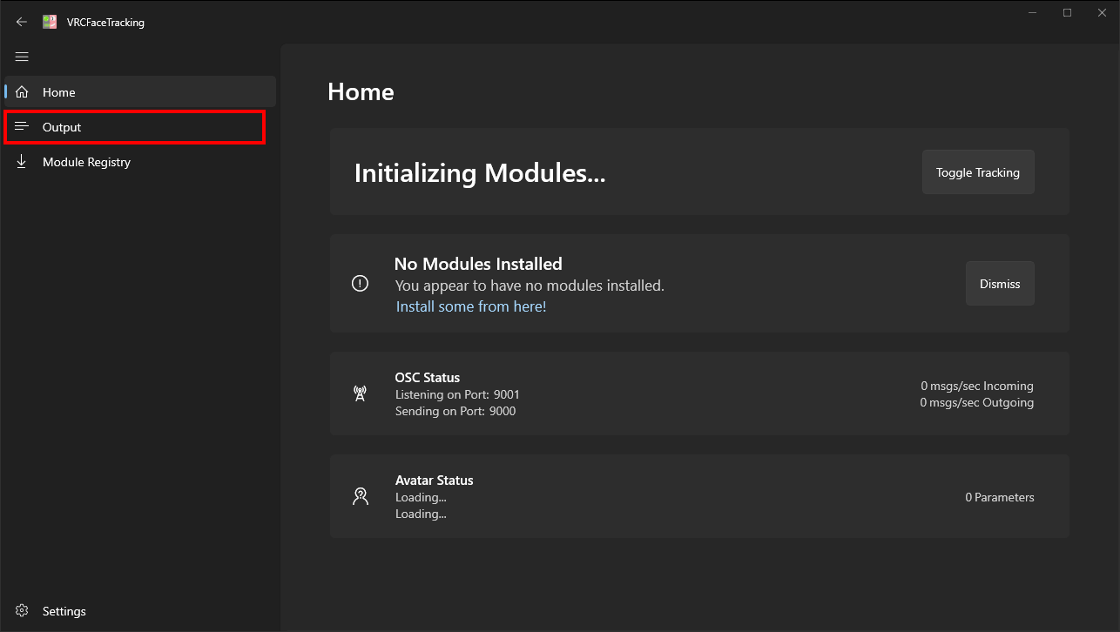Select the OSC Status heading
1120x632 pixels.
point(427,378)
